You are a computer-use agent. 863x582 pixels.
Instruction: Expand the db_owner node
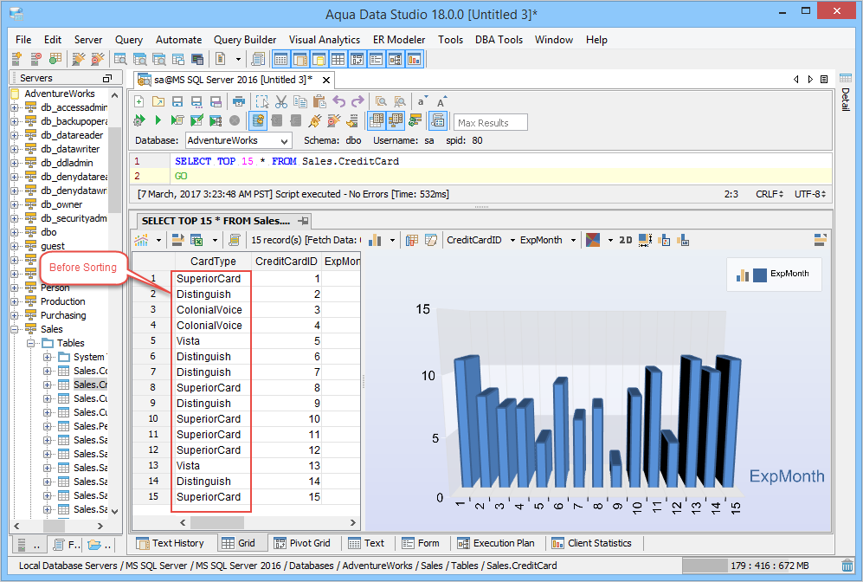[x=15, y=204]
